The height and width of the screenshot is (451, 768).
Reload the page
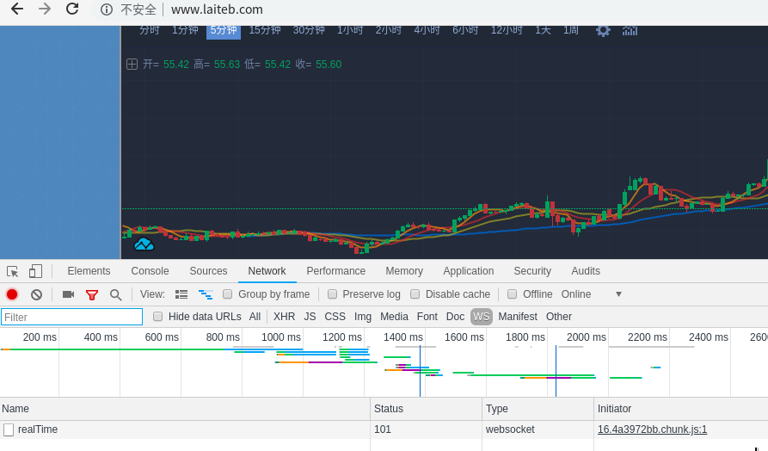(x=72, y=9)
